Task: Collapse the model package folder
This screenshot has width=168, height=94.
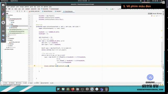Action: pos(8,21)
